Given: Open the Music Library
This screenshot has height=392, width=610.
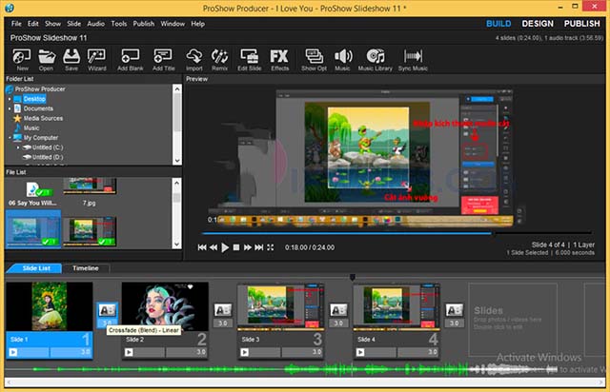Looking at the screenshot, I should 375,60.
